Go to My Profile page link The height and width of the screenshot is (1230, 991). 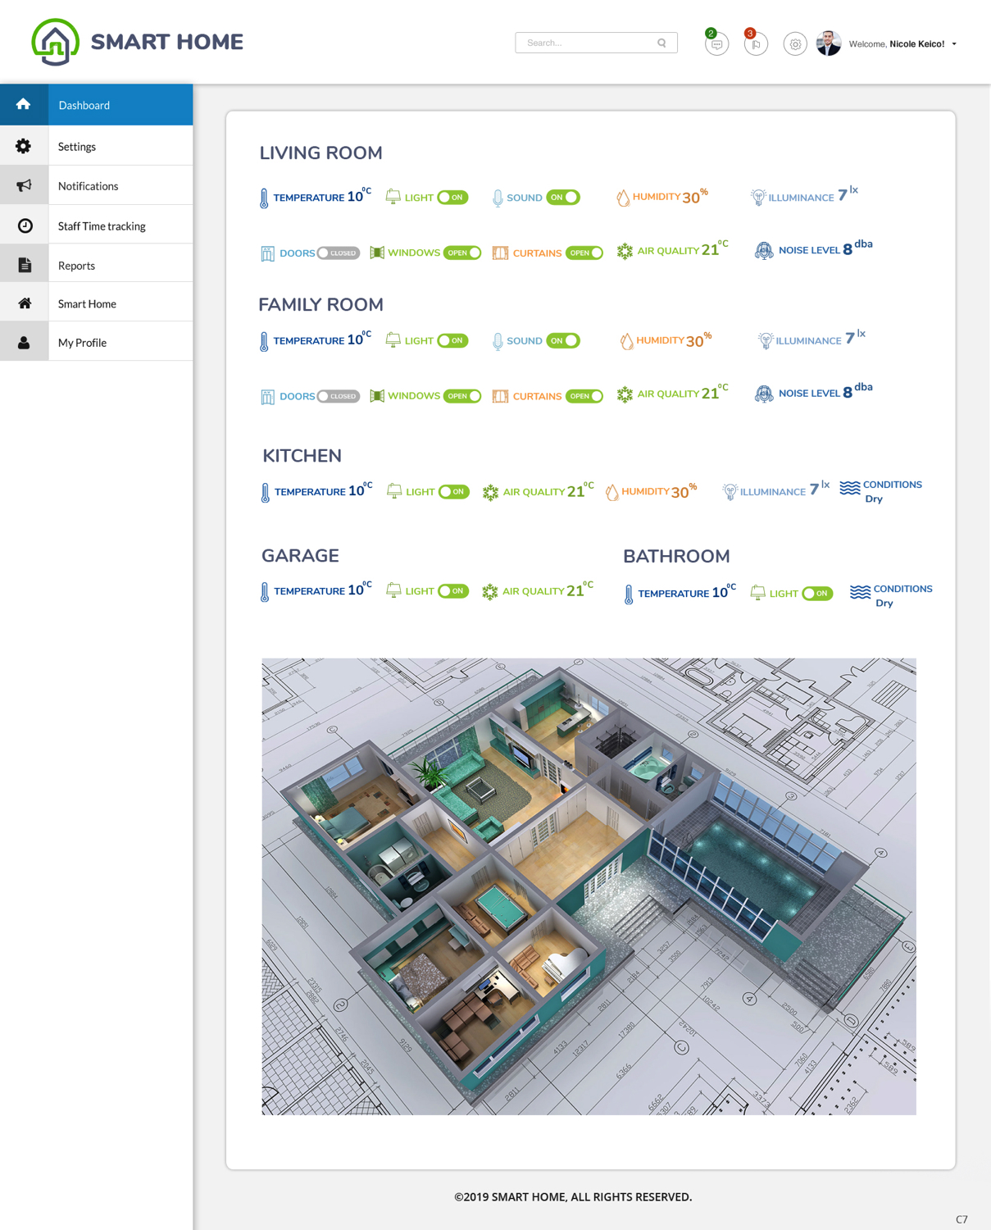coord(82,343)
